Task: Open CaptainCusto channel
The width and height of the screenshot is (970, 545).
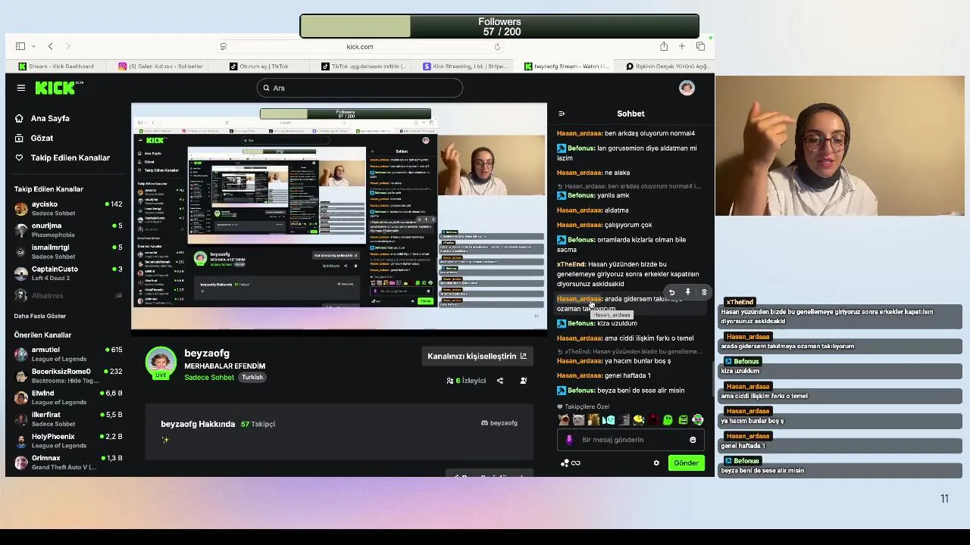Action: (x=68, y=273)
